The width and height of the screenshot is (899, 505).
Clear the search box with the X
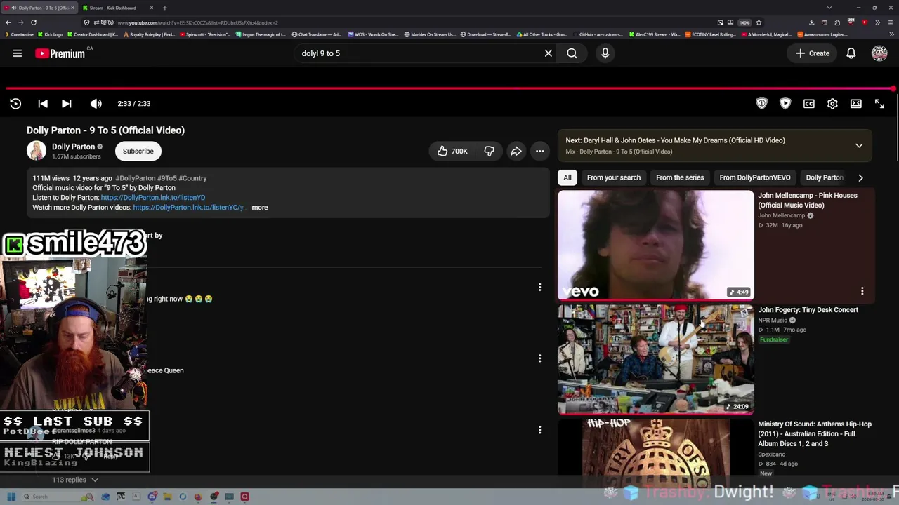click(x=549, y=53)
